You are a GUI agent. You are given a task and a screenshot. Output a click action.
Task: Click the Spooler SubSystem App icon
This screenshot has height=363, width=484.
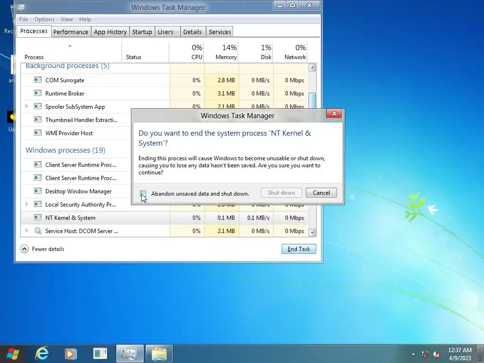tap(38, 106)
